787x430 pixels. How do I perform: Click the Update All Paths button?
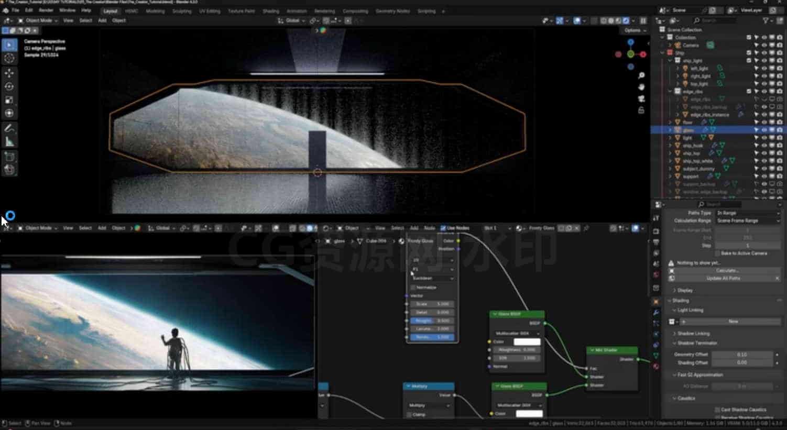[x=721, y=279]
